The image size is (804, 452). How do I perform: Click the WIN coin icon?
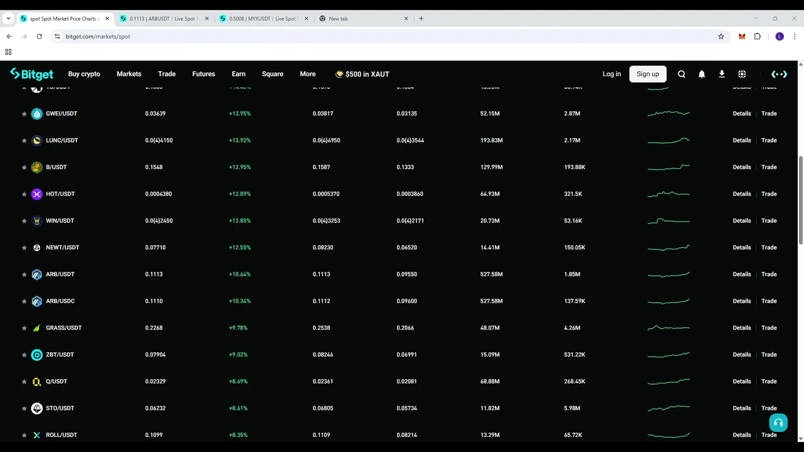tap(36, 221)
